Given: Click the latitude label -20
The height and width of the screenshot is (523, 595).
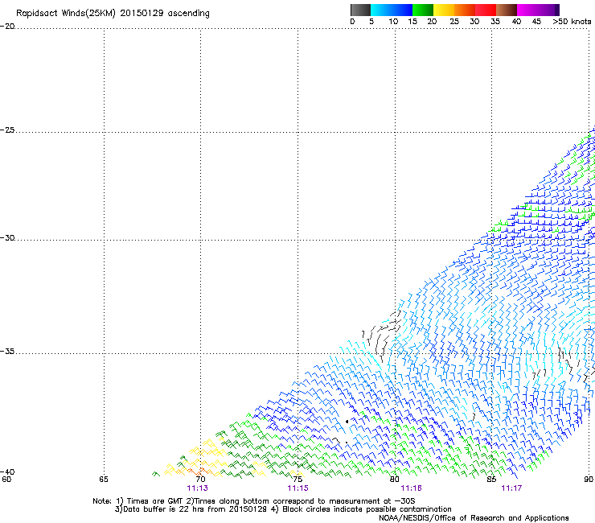Looking at the screenshot, I should 7,27.
